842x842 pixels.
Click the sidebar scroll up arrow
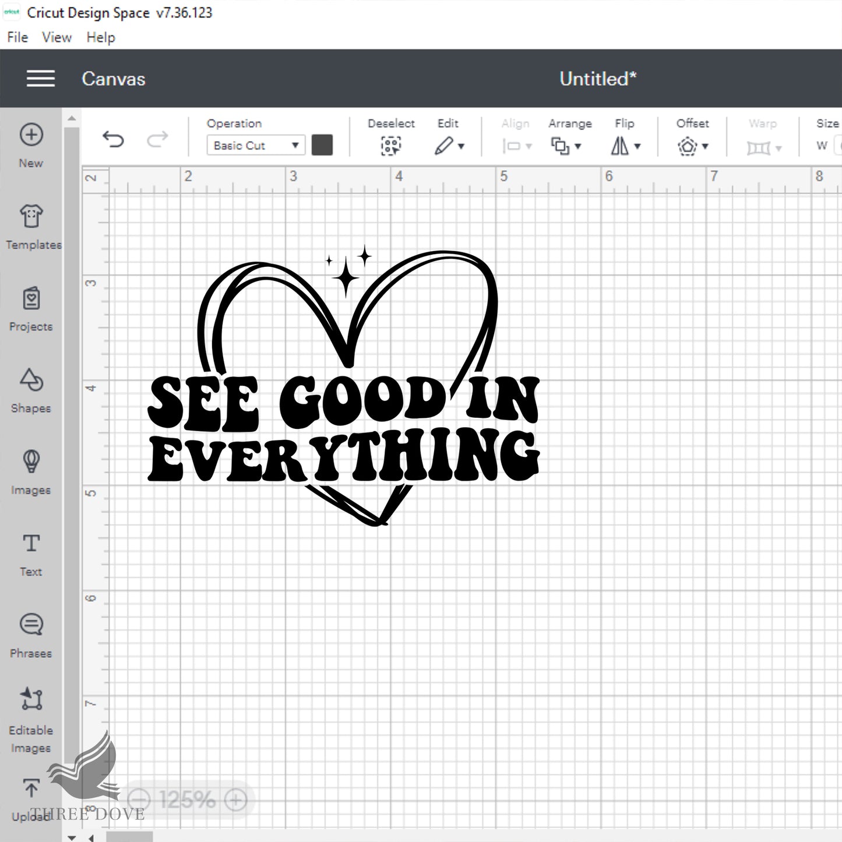coord(72,118)
